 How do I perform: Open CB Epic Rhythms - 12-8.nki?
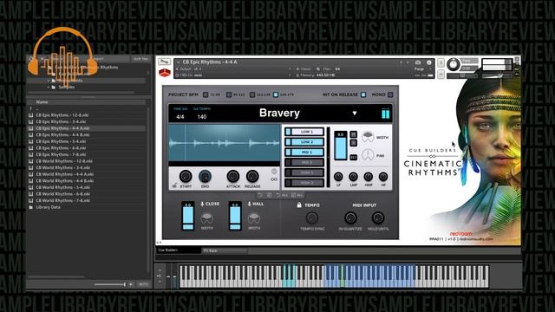coord(62,115)
